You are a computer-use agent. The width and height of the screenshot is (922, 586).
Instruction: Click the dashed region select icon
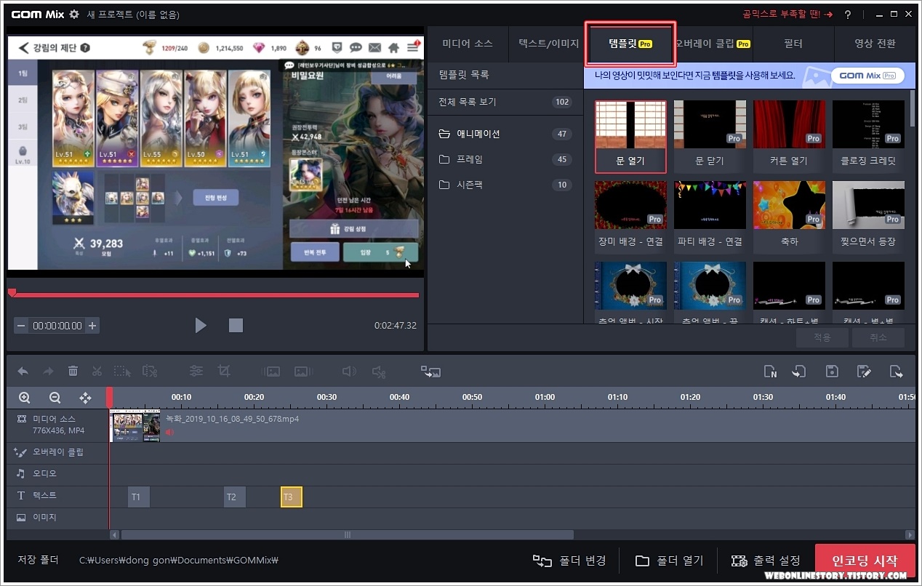[x=122, y=372]
